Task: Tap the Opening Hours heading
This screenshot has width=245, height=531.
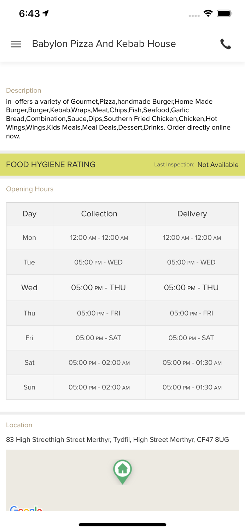Action: [30, 189]
